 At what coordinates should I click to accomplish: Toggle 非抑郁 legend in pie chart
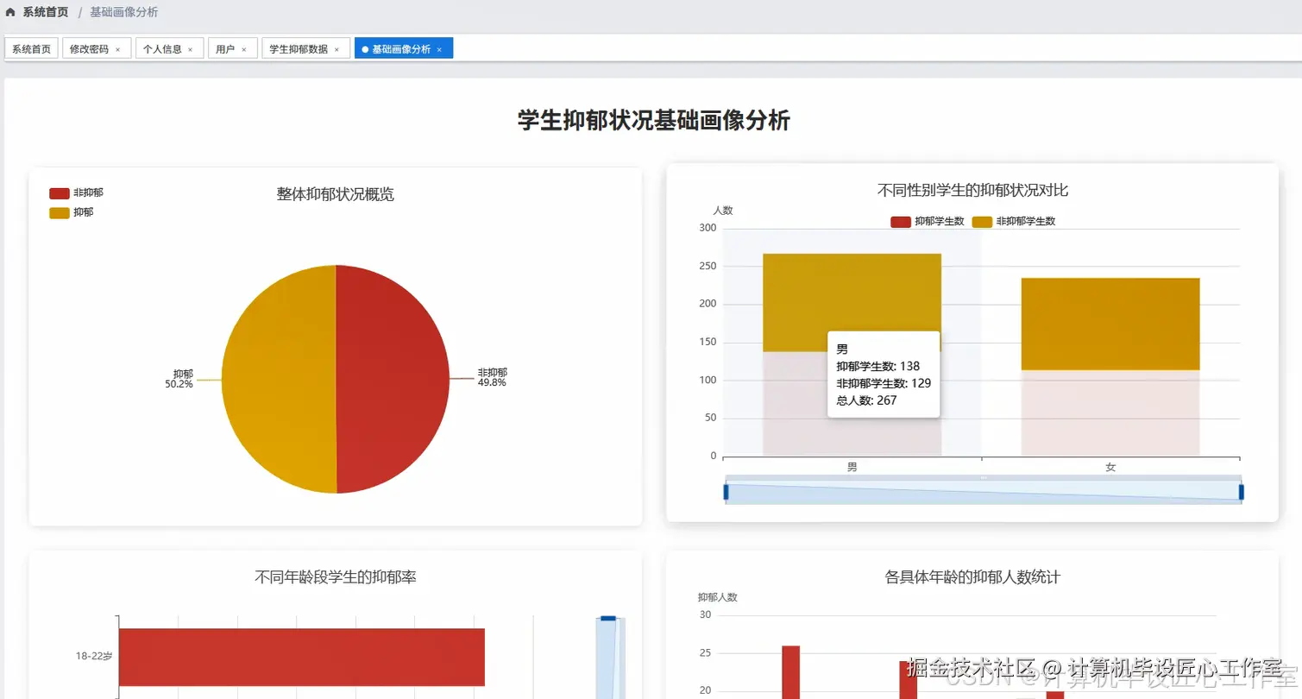pyautogui.click(x=76, y=193)
